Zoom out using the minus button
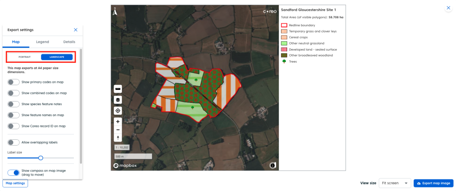Screen dimensions: 456x191 118,130
